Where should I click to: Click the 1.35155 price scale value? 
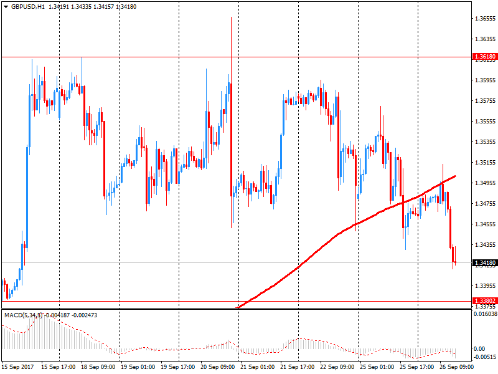coord(485,163)
